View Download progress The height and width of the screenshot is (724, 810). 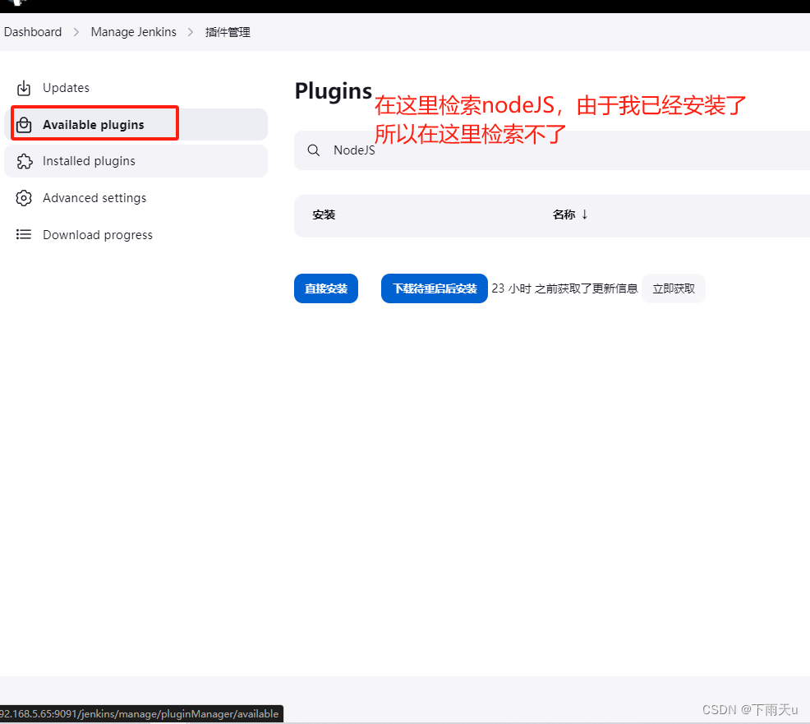[x=136, y=234]
